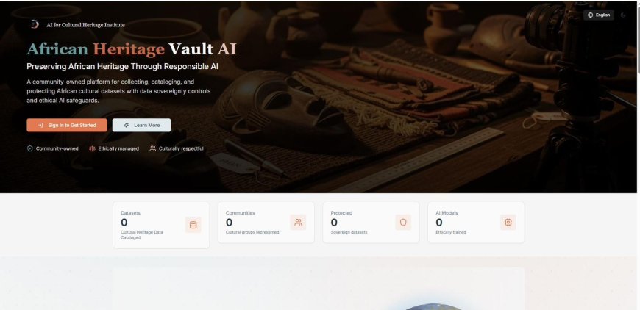Image resolution: width=640 pixels, height=310 pixels.
Task: Toggle dark mode moon icon
Action: click(x=623, y=15)
